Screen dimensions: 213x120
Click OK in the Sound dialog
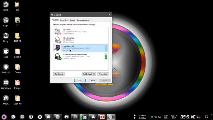[80, 80]
